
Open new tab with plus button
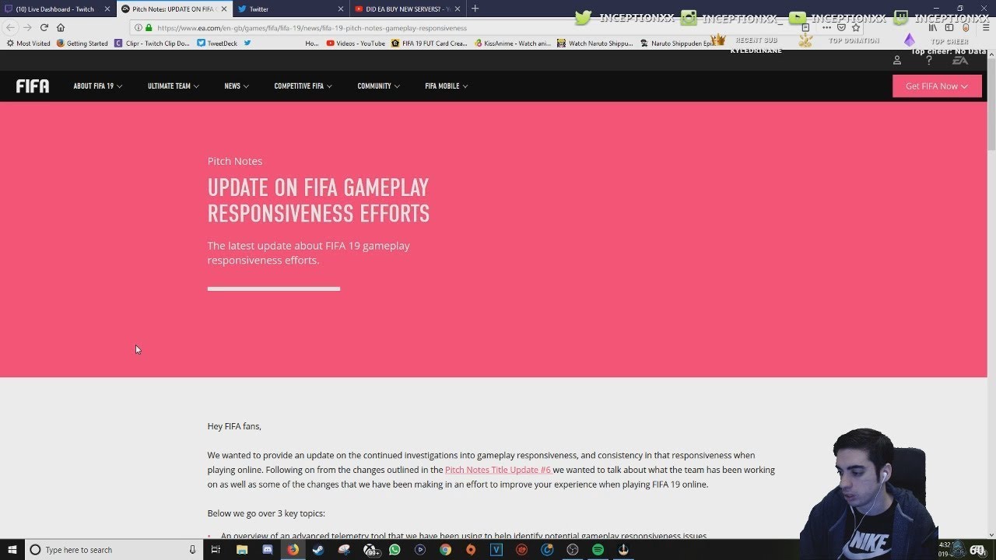coord(475,9)
